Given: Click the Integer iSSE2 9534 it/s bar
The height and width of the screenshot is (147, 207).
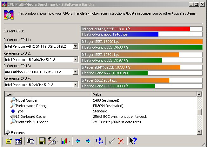Looking at the screenshot, I should pos(142,80).
